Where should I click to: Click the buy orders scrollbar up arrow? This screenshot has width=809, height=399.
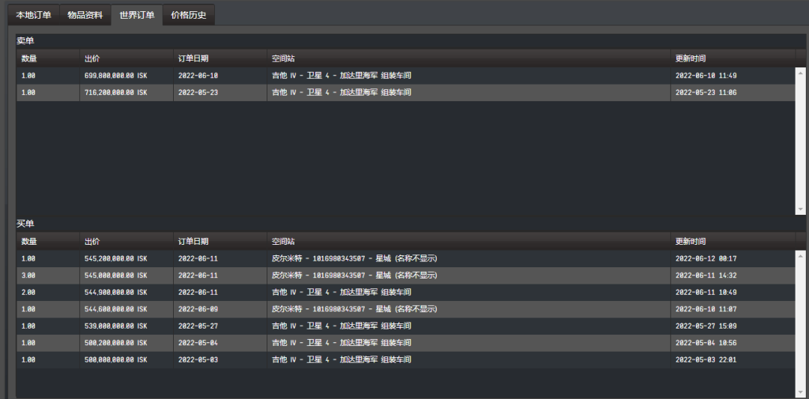coord(801,256)
